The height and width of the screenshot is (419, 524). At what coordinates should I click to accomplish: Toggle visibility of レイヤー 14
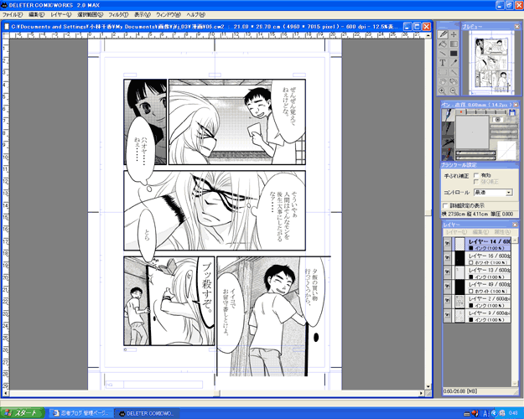[447, 244]
